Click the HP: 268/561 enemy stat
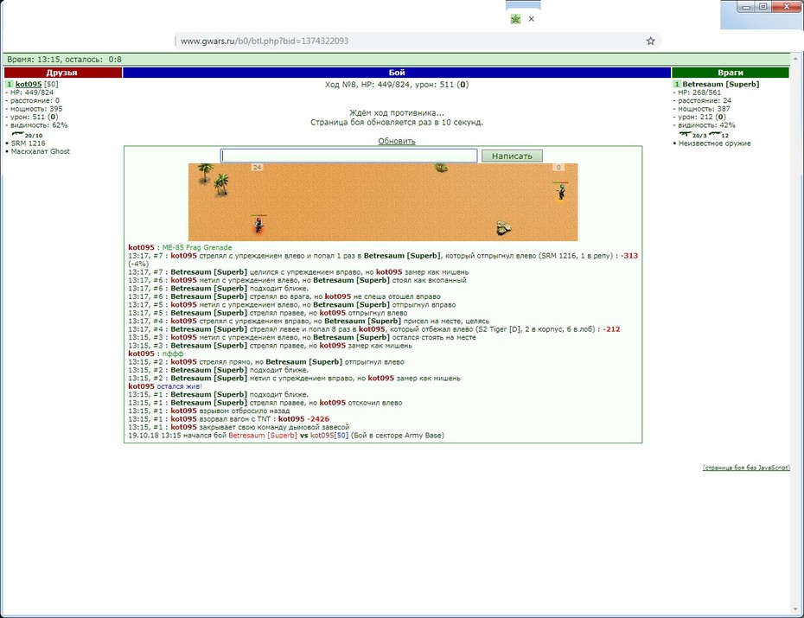Screen dimensions: 804x618 coord(699,92)
